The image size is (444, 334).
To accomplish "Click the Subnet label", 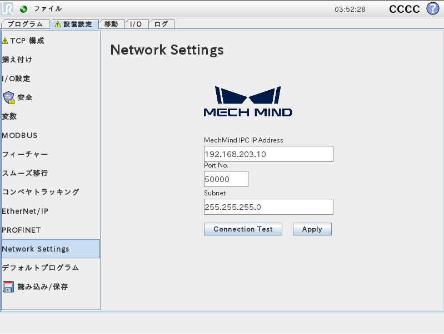I will pyautogui.click(x=214, y=193).
